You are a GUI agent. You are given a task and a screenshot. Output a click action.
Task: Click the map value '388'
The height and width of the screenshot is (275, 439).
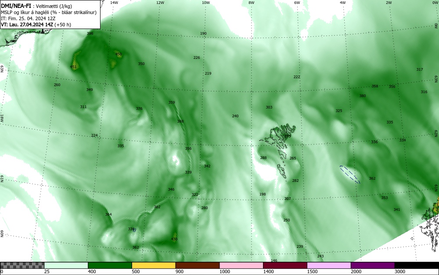pos(180,121)
